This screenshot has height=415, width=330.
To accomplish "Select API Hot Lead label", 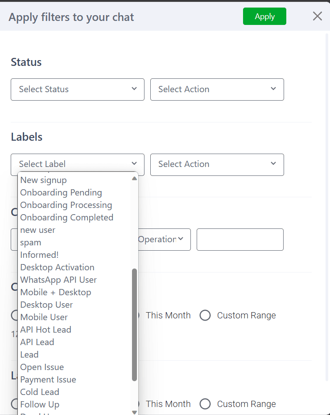I will (45, 330).
